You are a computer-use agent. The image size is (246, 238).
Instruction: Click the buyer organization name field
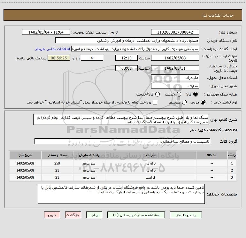127,41
